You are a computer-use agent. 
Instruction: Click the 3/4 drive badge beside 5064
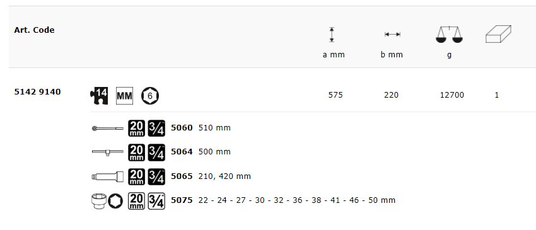point(156,152)
